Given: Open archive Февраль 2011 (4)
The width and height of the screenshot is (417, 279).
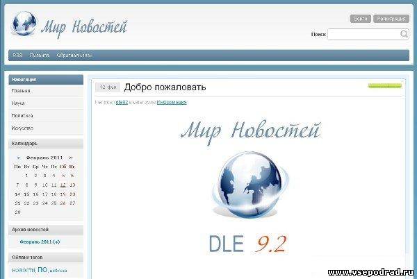Looking at the screenshot, I should pos(40,242).
